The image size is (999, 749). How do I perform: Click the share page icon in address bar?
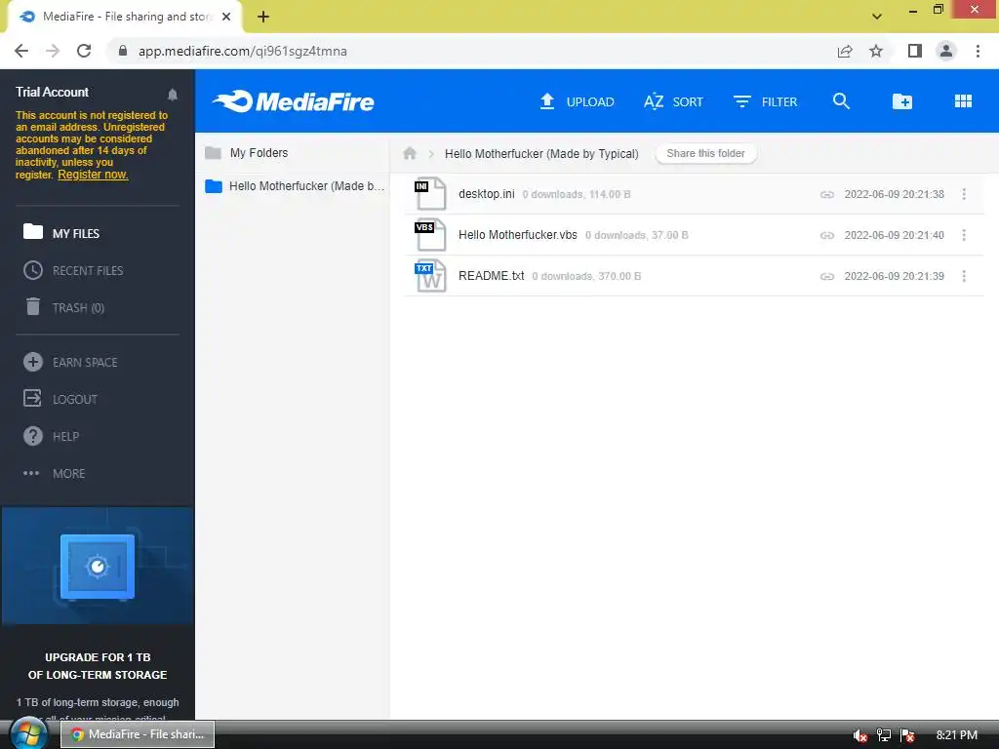pyautogui.click(x=845, y=51)
